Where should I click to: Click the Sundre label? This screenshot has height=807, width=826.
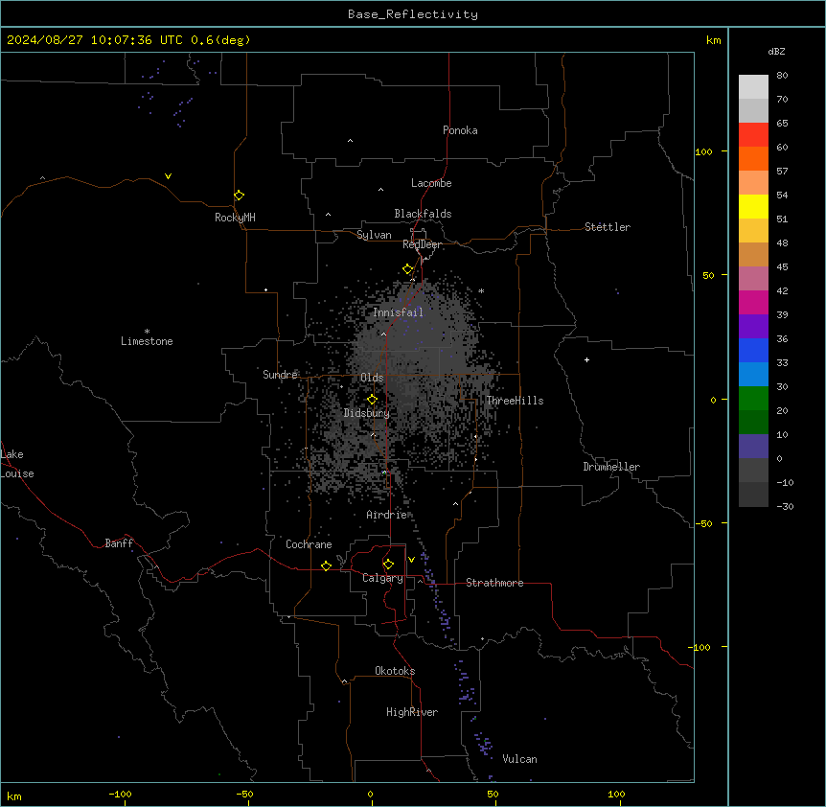280,375
